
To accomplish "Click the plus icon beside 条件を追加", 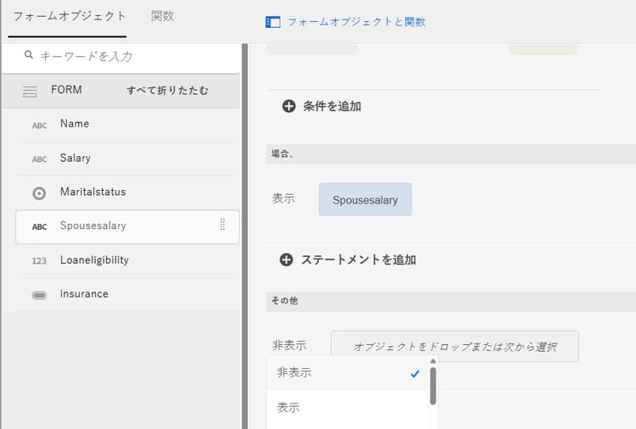I will coord(289,106).
